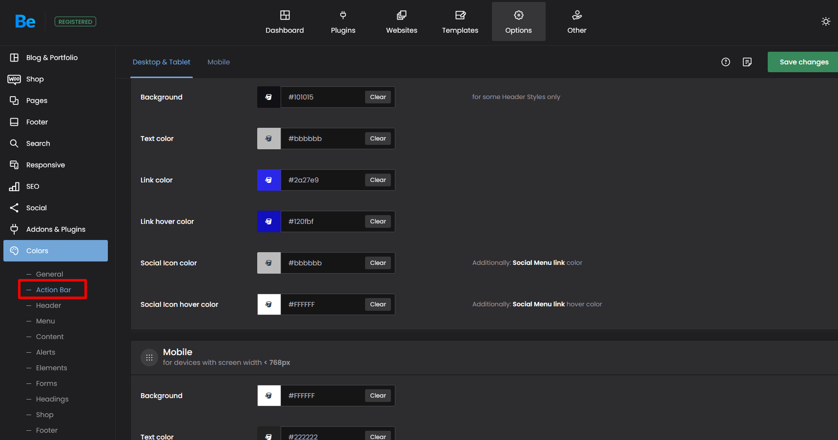This screenshot has height=440, width=838.
Task: Click the Mobile section grid icon
Action: click(x=149, y=358)
